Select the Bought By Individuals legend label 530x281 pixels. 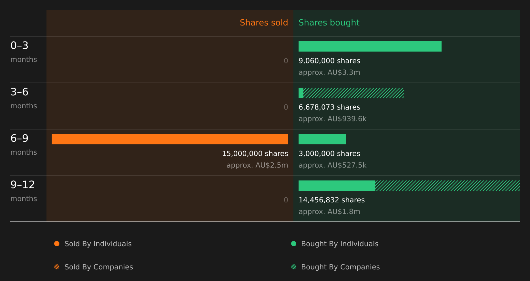[340, 244]
